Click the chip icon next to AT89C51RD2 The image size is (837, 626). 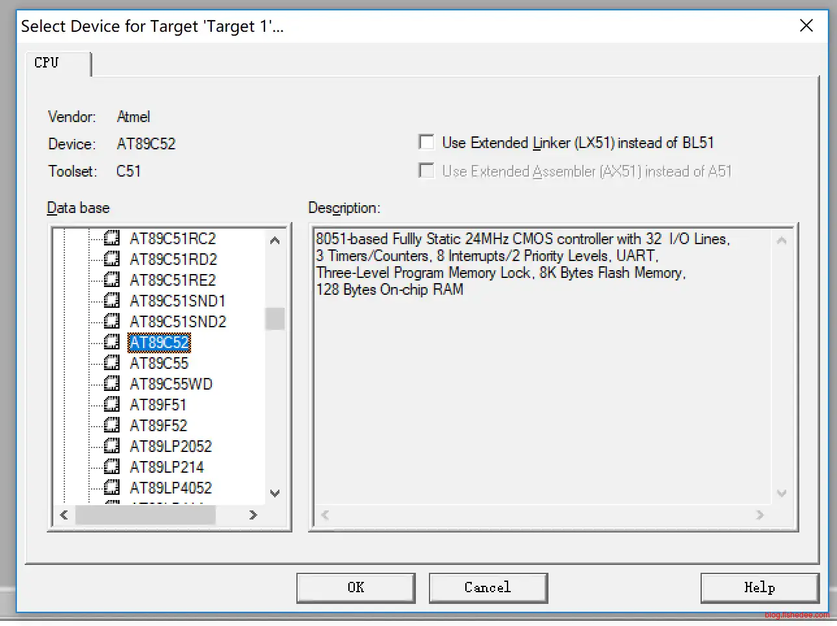[112, 259]
